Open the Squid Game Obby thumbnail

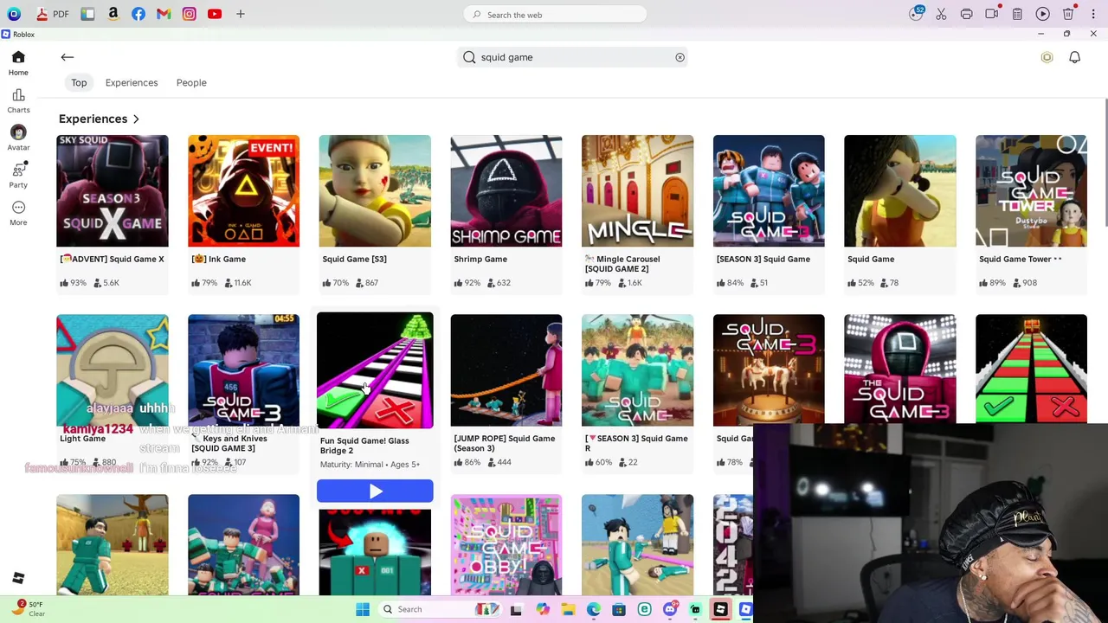click(506, 545)
